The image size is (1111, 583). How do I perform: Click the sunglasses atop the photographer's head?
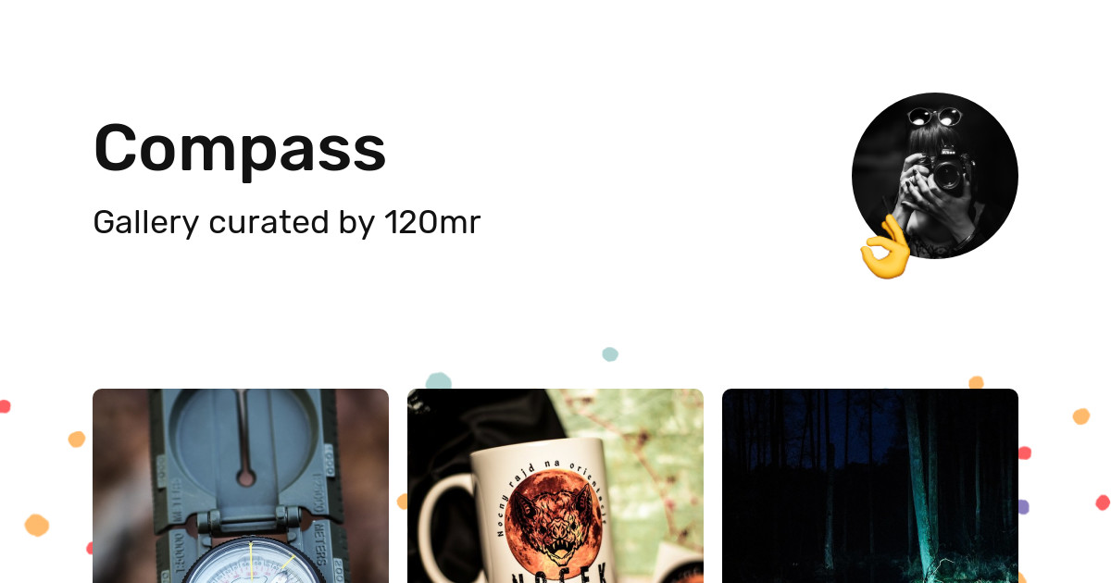point(935,118)
